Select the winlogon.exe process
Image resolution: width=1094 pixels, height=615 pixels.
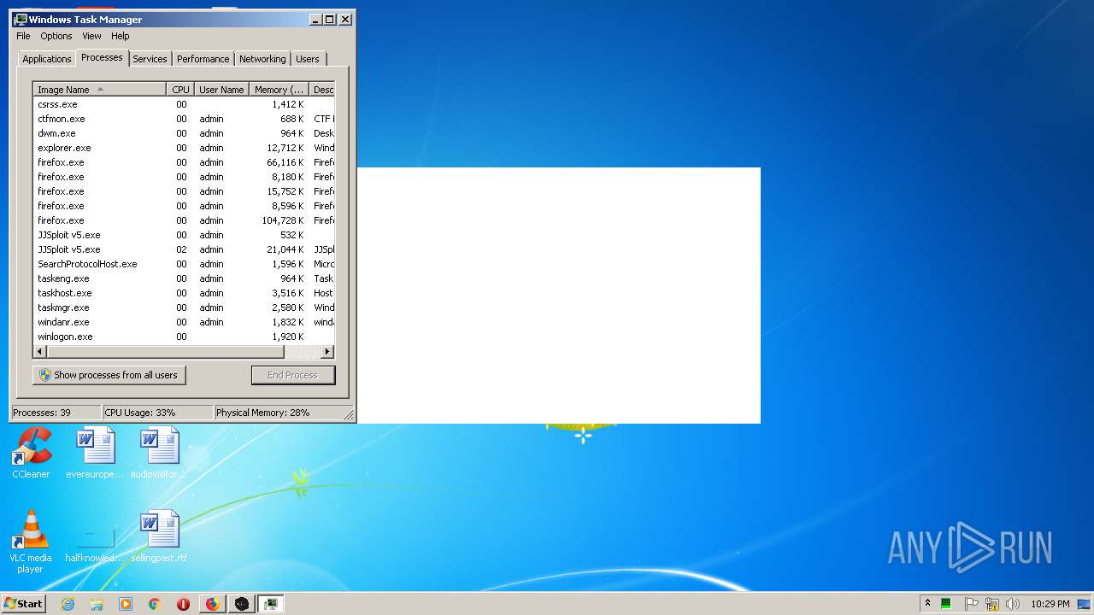pos(184,337)
